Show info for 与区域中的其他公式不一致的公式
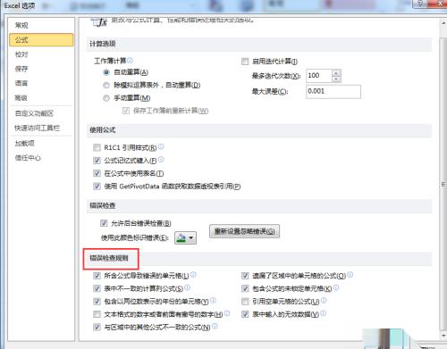This screenshot has height=349, width=447. coord(215,327)
